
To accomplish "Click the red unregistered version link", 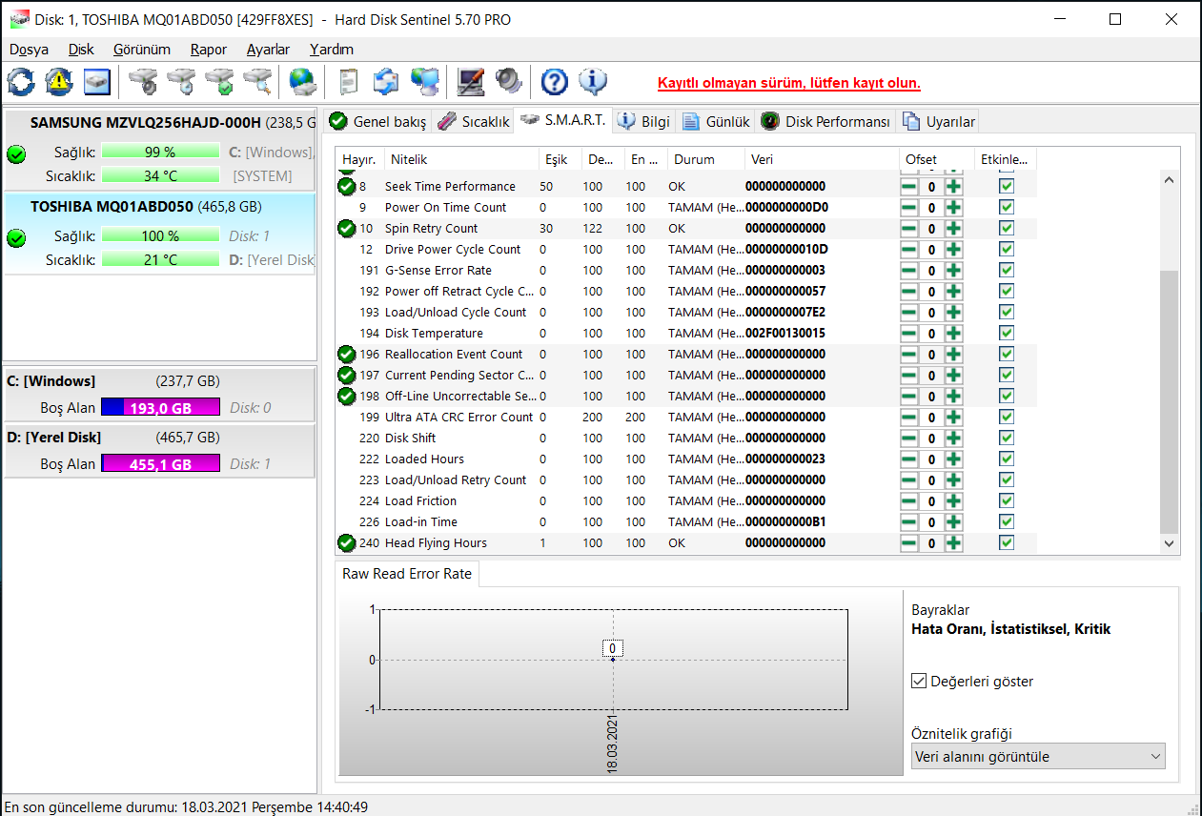I will 788,83.
